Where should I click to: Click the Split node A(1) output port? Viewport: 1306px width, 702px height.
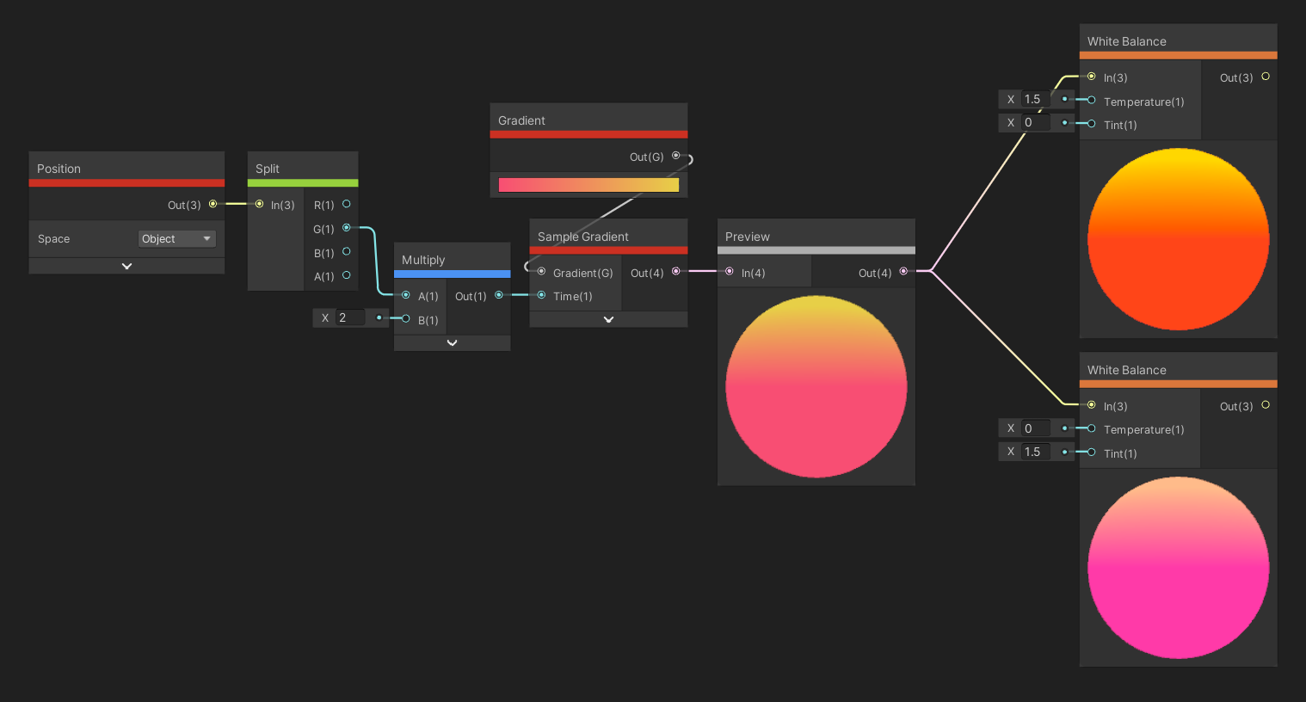point(347,275)
